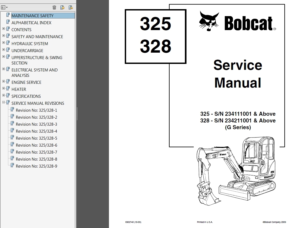Click the bookmark icon beside Revision 325/328-1

pos(12,109)
